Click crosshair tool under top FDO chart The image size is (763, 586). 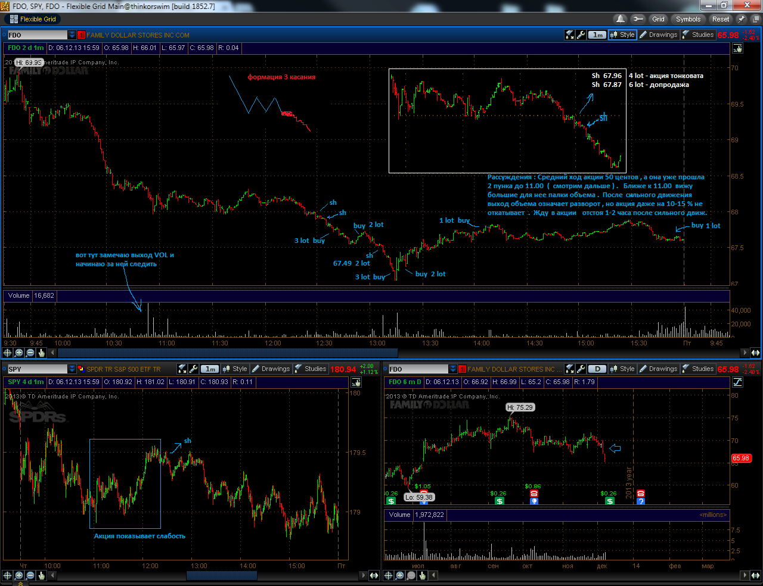tap(8, 353)
